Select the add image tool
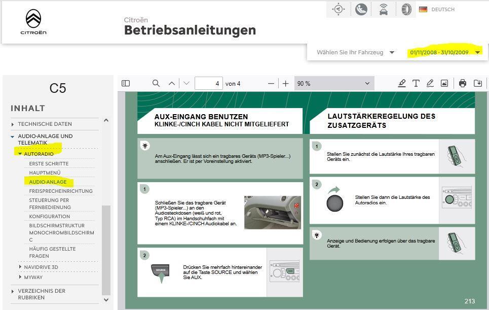Image resolution: width=489 pixels, height=310 pixels. [x=444, y=83]
